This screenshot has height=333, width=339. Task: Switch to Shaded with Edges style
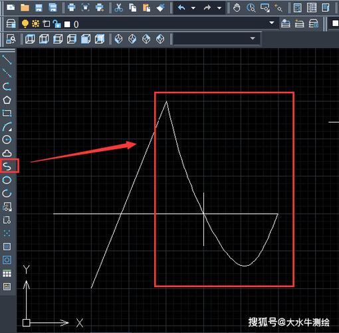(x=100, y=39)
